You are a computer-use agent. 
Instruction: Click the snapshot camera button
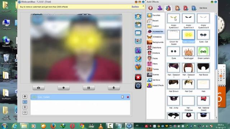pyautogui.click(x=38, y=88)
